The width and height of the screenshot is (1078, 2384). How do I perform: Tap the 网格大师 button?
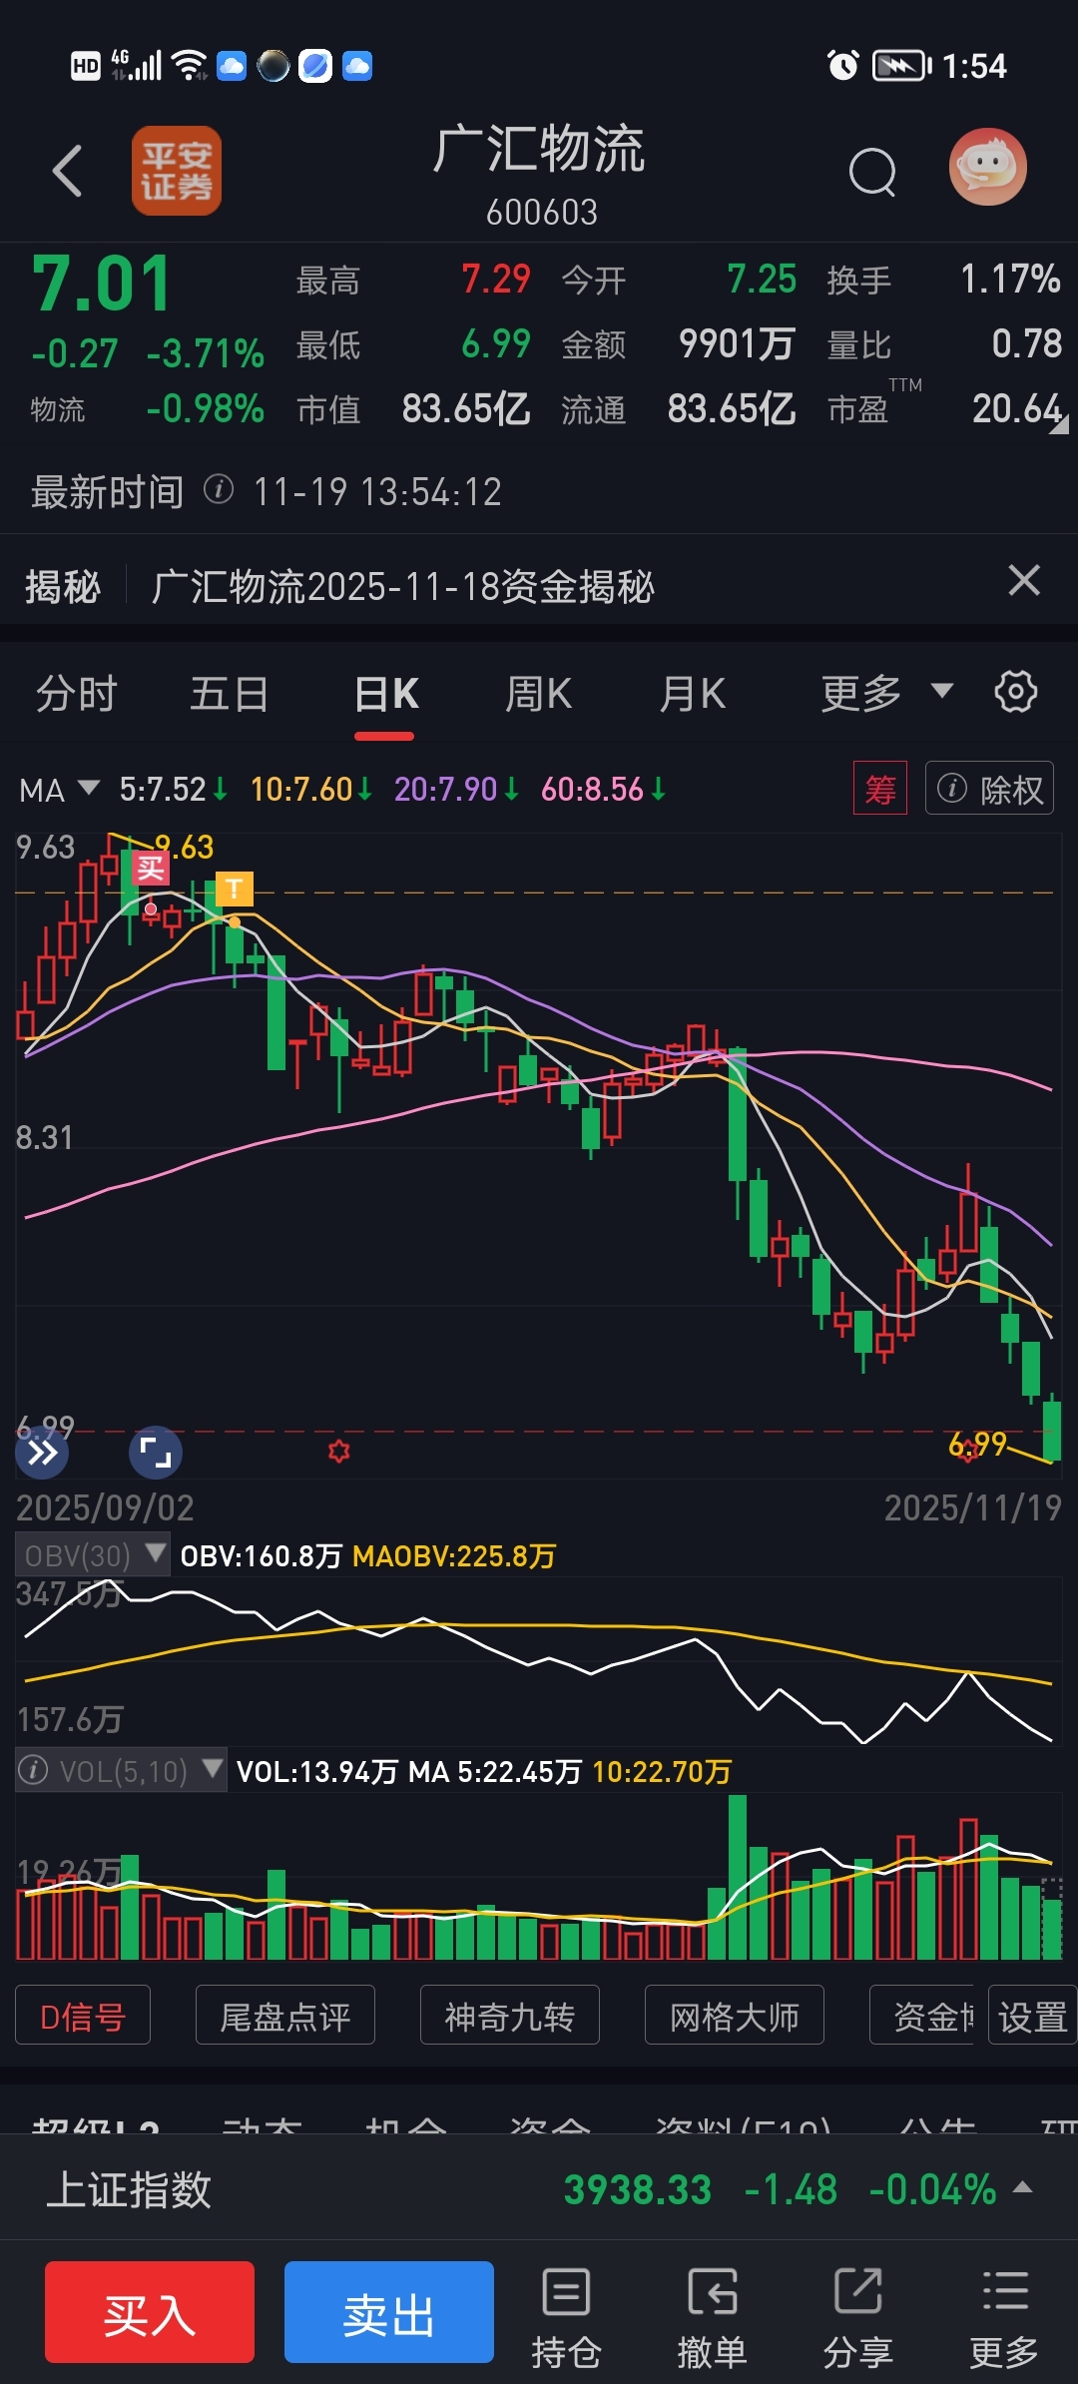pyautogui.click(x=735, y=2015)
